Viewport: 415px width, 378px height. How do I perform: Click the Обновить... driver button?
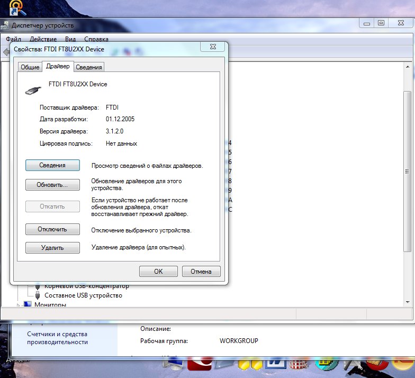tap(52, 185)
